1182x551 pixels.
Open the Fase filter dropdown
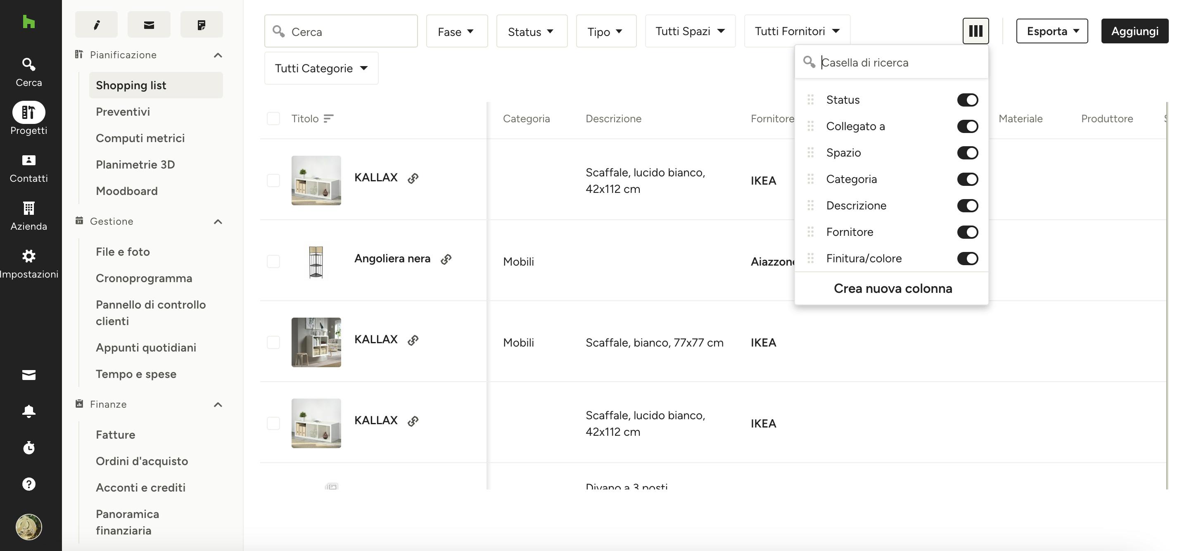click(457, 31)
